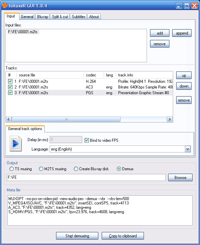
Task: Click tracks list right scroll arrow
Action: (169, 119)
